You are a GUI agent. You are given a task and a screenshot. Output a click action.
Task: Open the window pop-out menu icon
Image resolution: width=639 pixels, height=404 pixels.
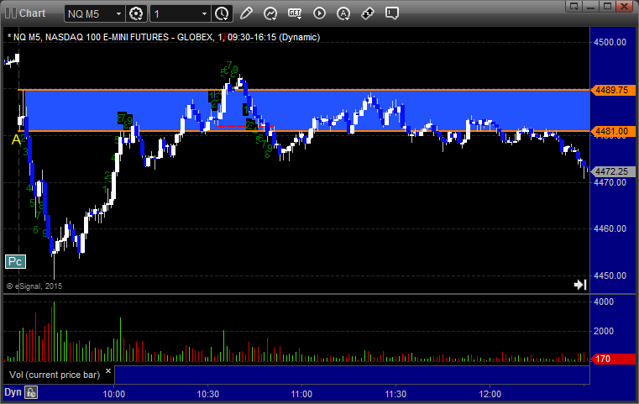coord(574,6)
